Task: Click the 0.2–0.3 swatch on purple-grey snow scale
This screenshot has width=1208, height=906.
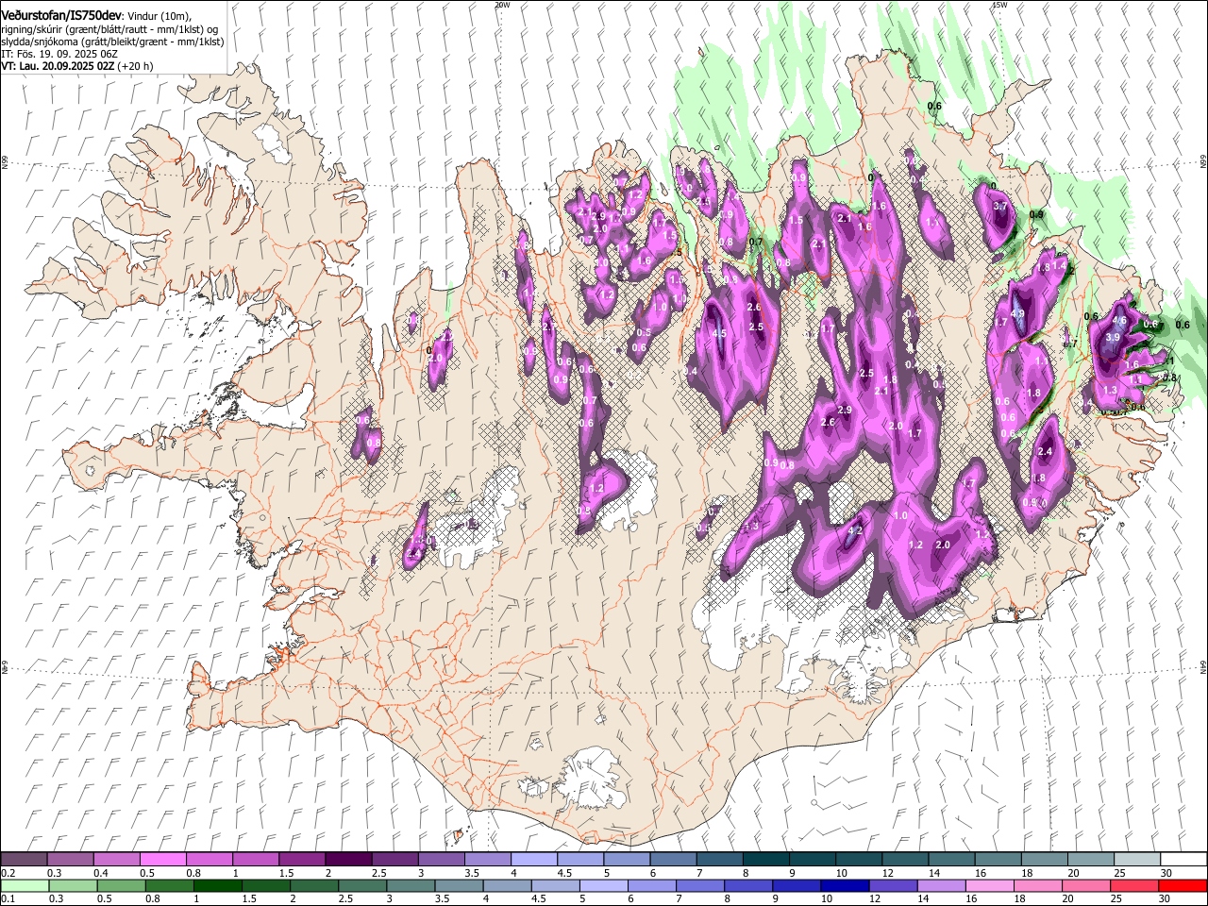Action: 24,860
